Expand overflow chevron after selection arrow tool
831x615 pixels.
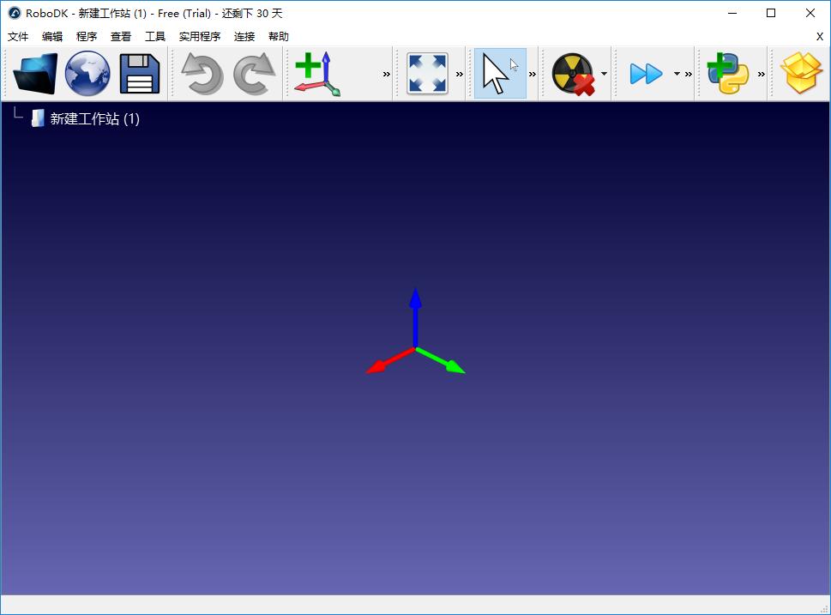pos(532,75)
